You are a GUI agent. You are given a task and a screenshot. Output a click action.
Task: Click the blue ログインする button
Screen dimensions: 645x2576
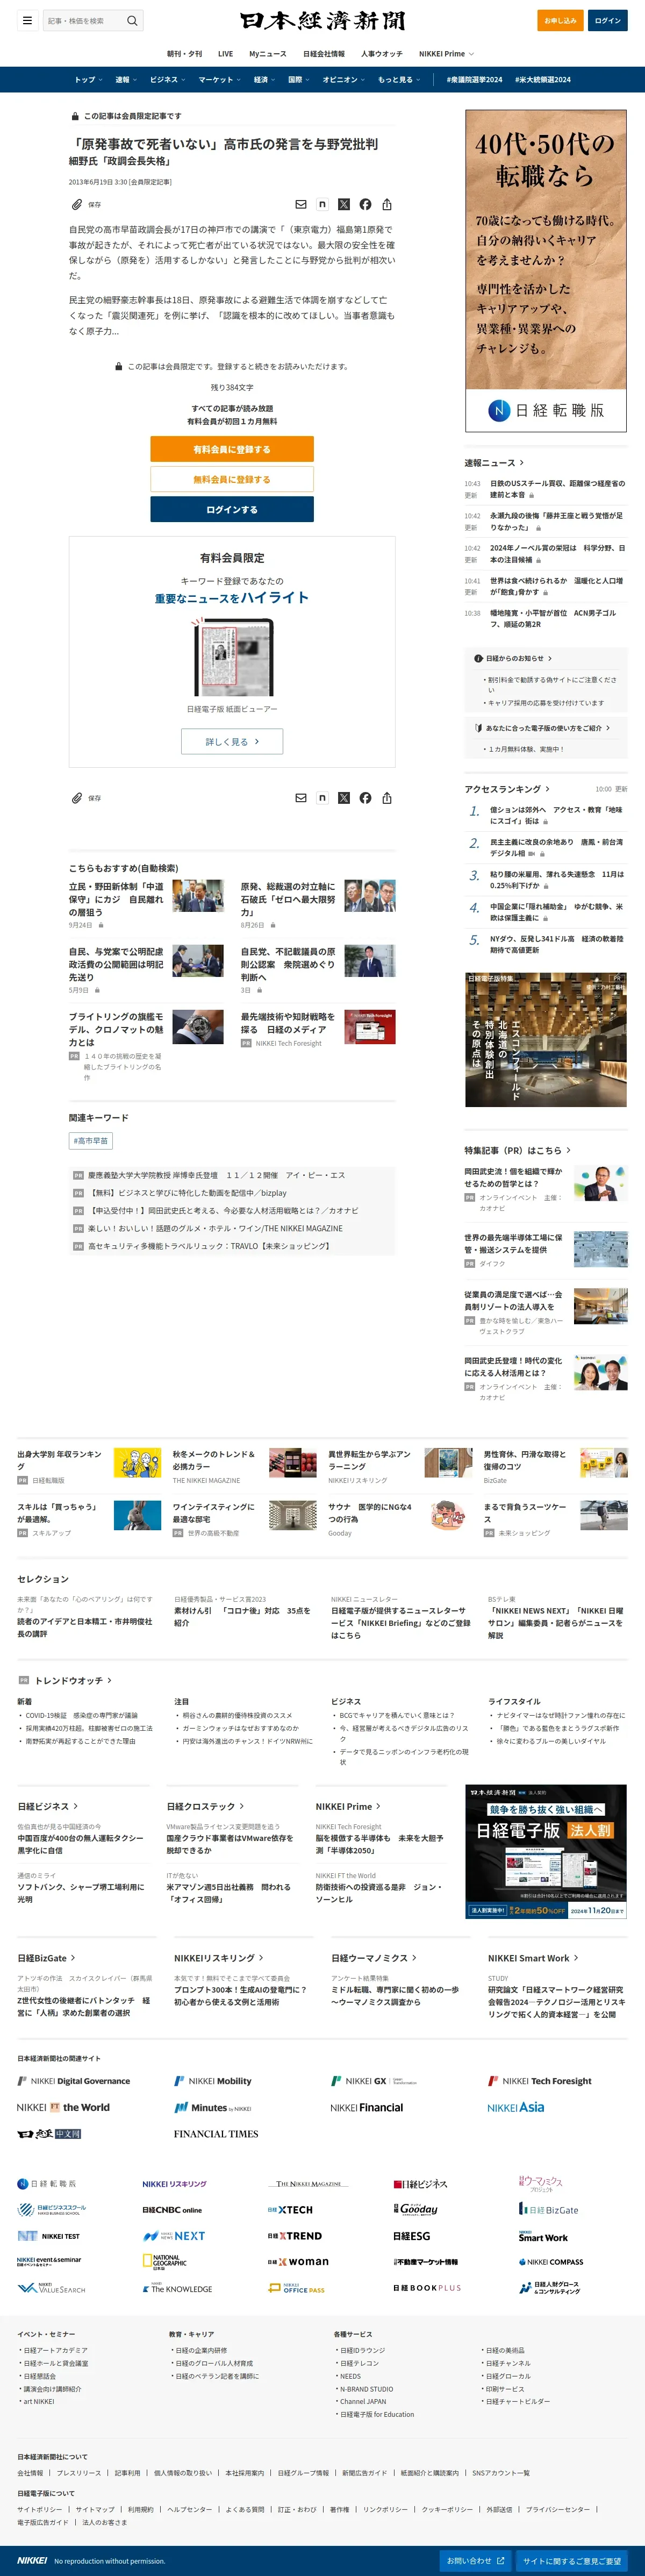pos(232,509)
